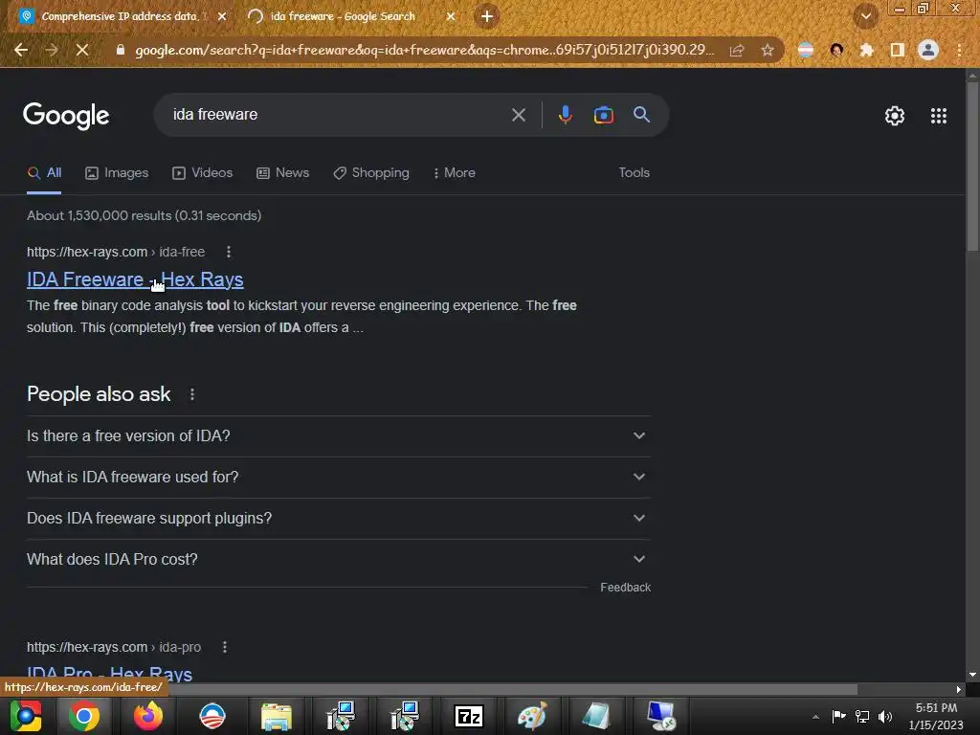The image size is (980, 735).
Task: Click the hex-rays.com ida-pro URL
Action: click(114, 647)
